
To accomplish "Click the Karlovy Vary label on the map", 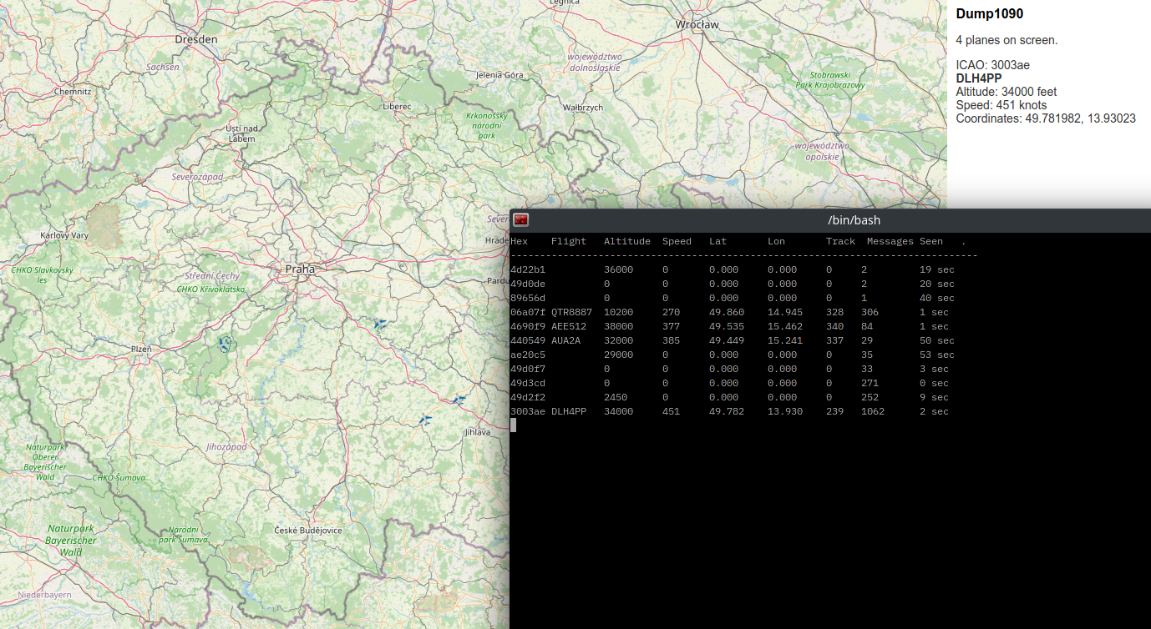I will click(64, 236).
